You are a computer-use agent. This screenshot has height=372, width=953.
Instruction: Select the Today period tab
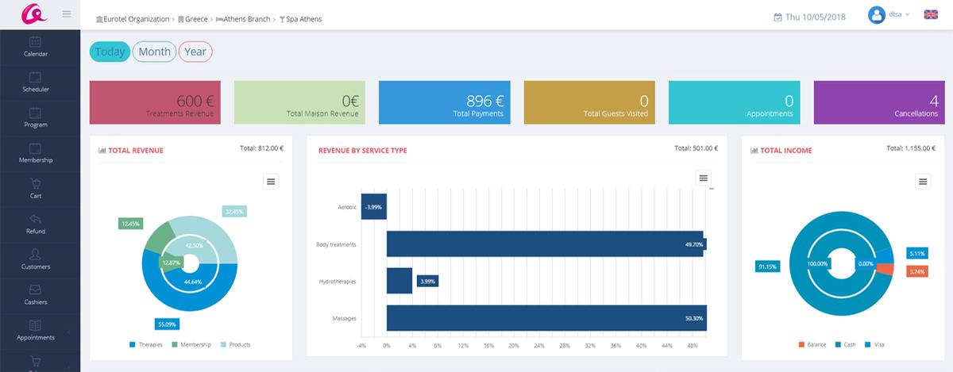pos(110,52)
